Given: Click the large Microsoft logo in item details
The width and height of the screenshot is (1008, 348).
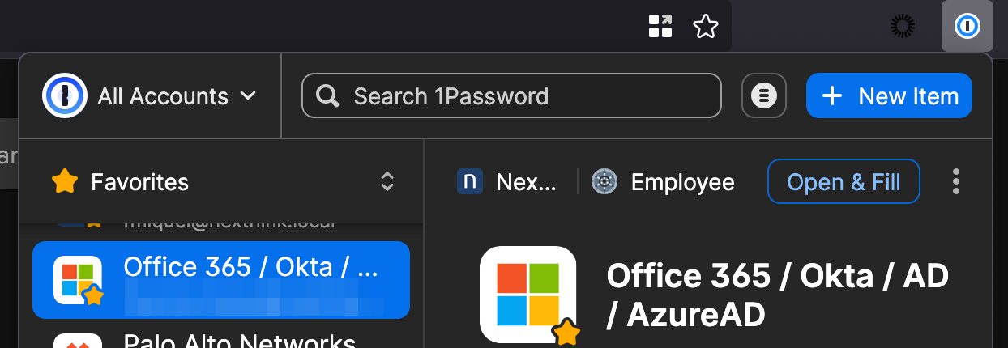Looking at the screenshot, I should point(528,294).
